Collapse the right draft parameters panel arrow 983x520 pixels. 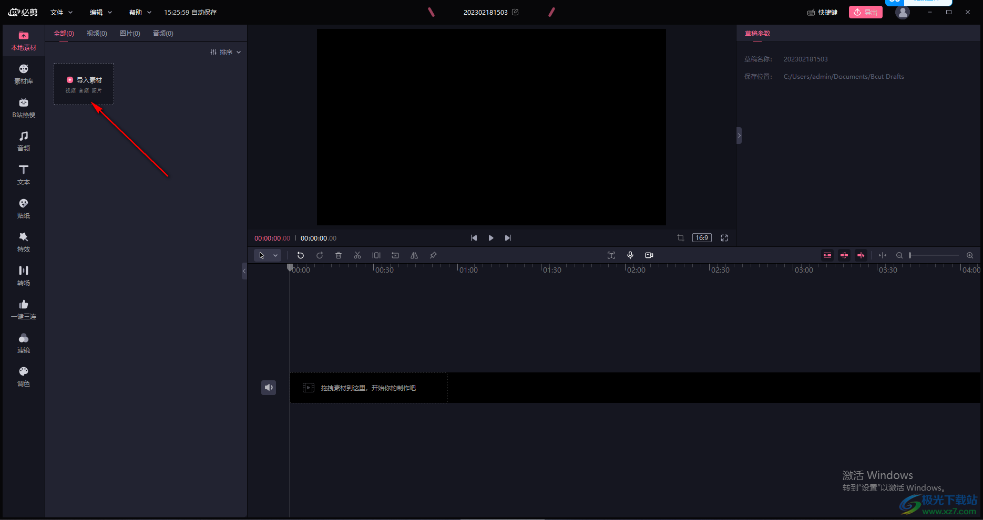(739, 136)
